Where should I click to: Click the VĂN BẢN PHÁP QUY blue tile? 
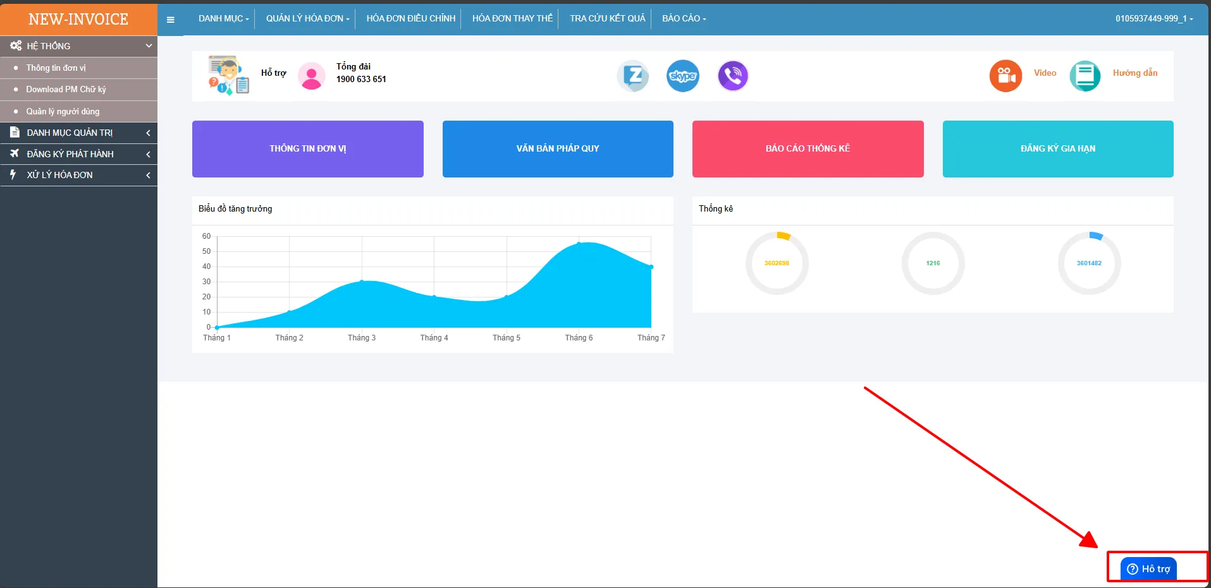(x=558, y=149)
